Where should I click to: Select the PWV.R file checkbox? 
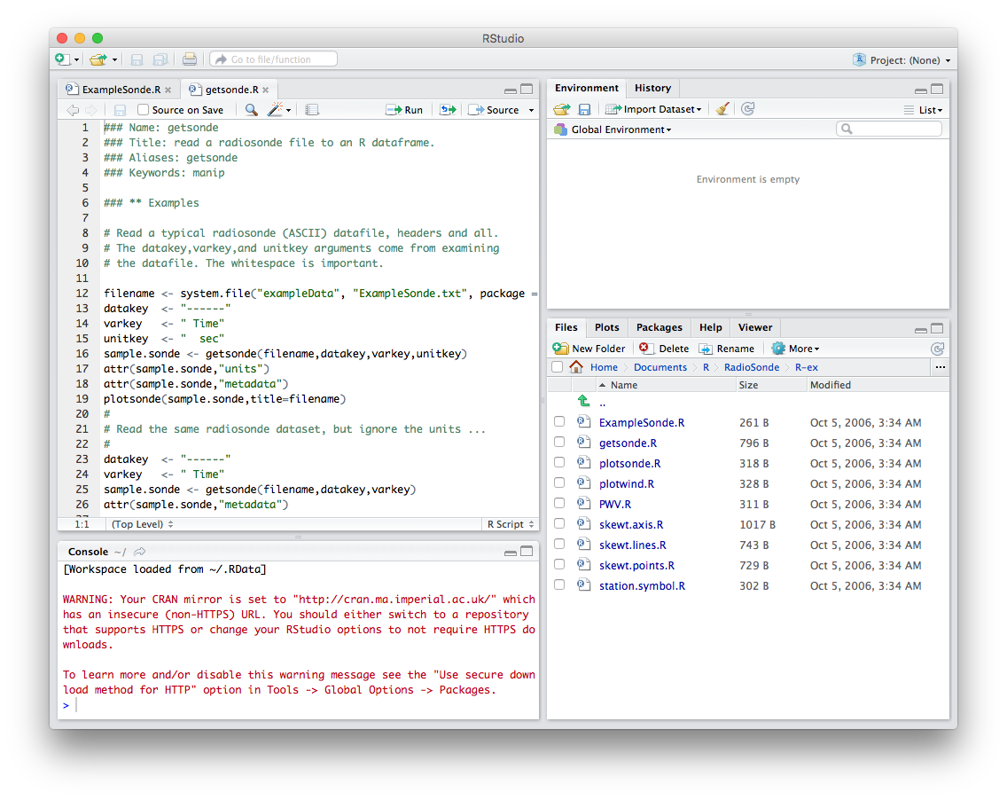(x=558, y=504)
